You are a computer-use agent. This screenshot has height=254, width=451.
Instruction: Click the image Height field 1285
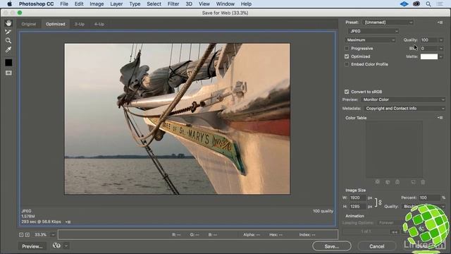pyautogui.click(x=357, y=207)
